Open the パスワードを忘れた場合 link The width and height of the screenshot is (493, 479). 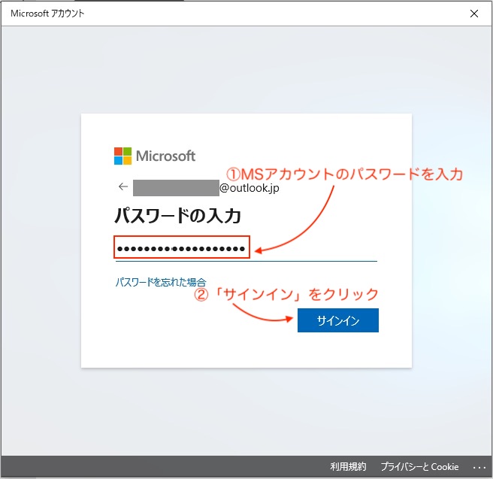click(161, 282)
